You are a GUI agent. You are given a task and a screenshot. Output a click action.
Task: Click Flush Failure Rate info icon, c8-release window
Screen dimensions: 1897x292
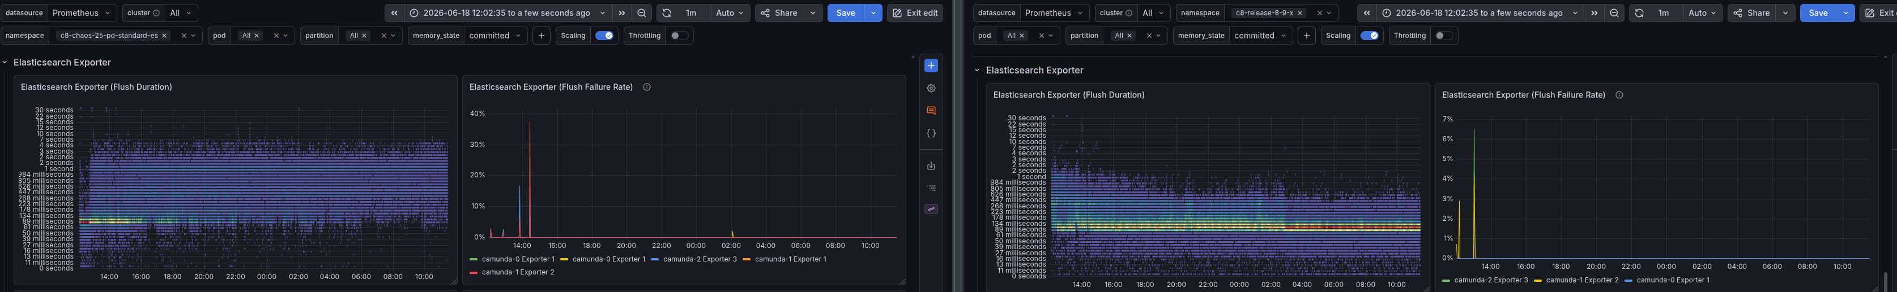tap(1619, 95)
